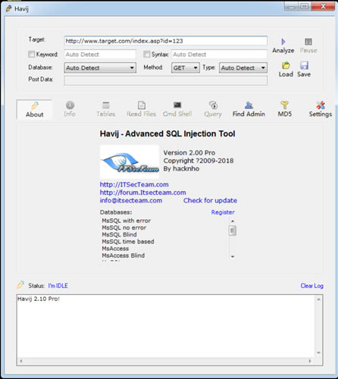Click the Pause icon
Image resolution: width=338 pixels, height=379 pixels.
308,42
